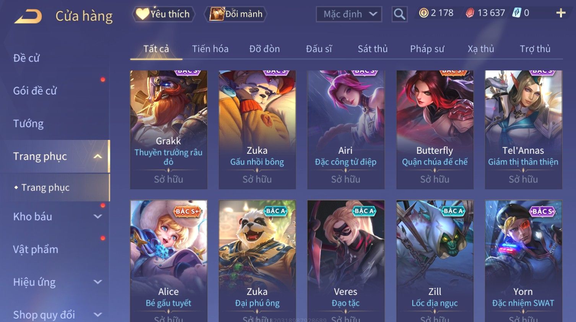Switch to the Pháp sư tab
Viewport: 576px width, 322px height.
click(427, 49)
